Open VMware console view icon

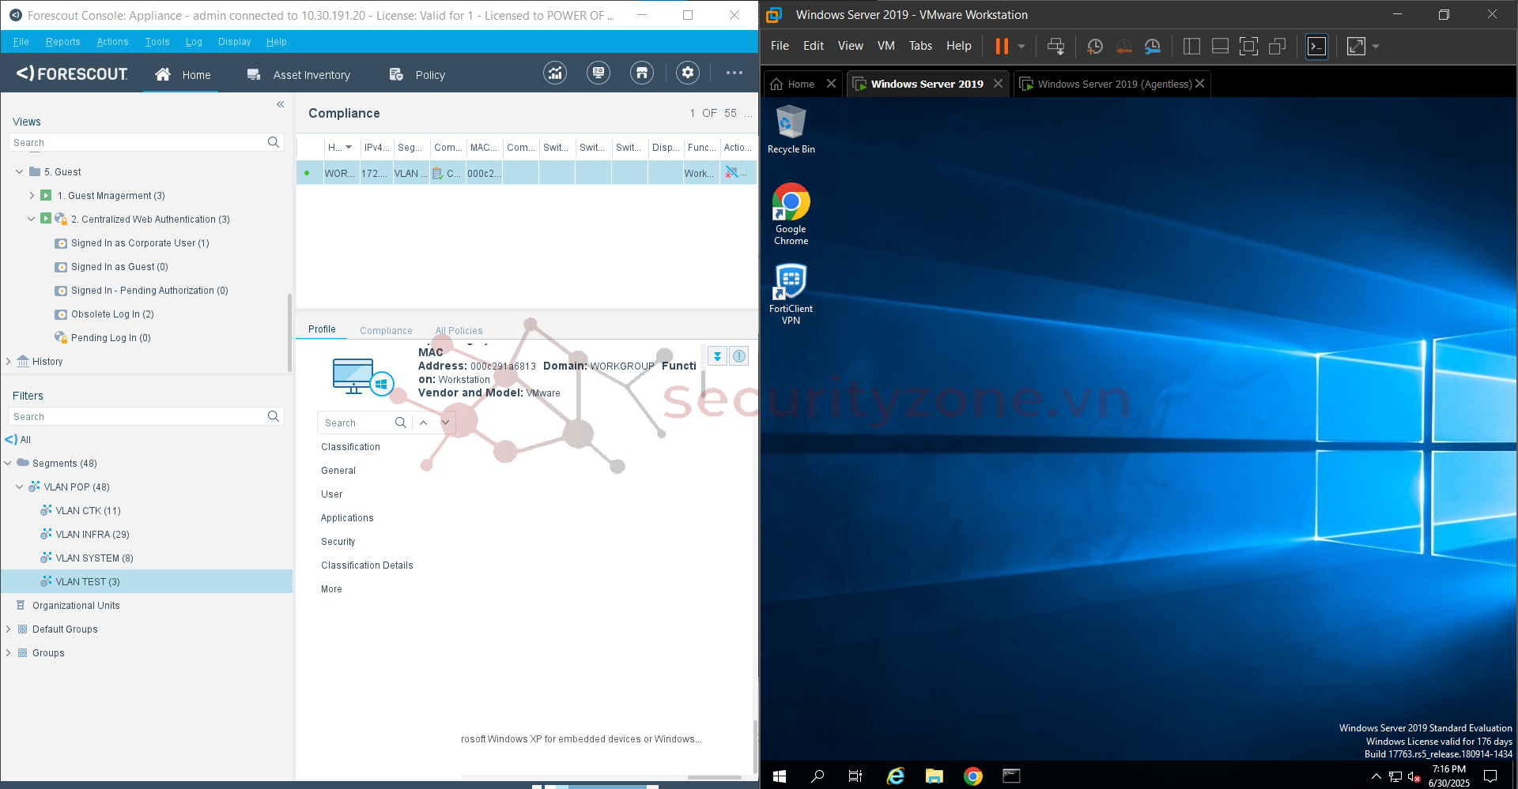1317,47
